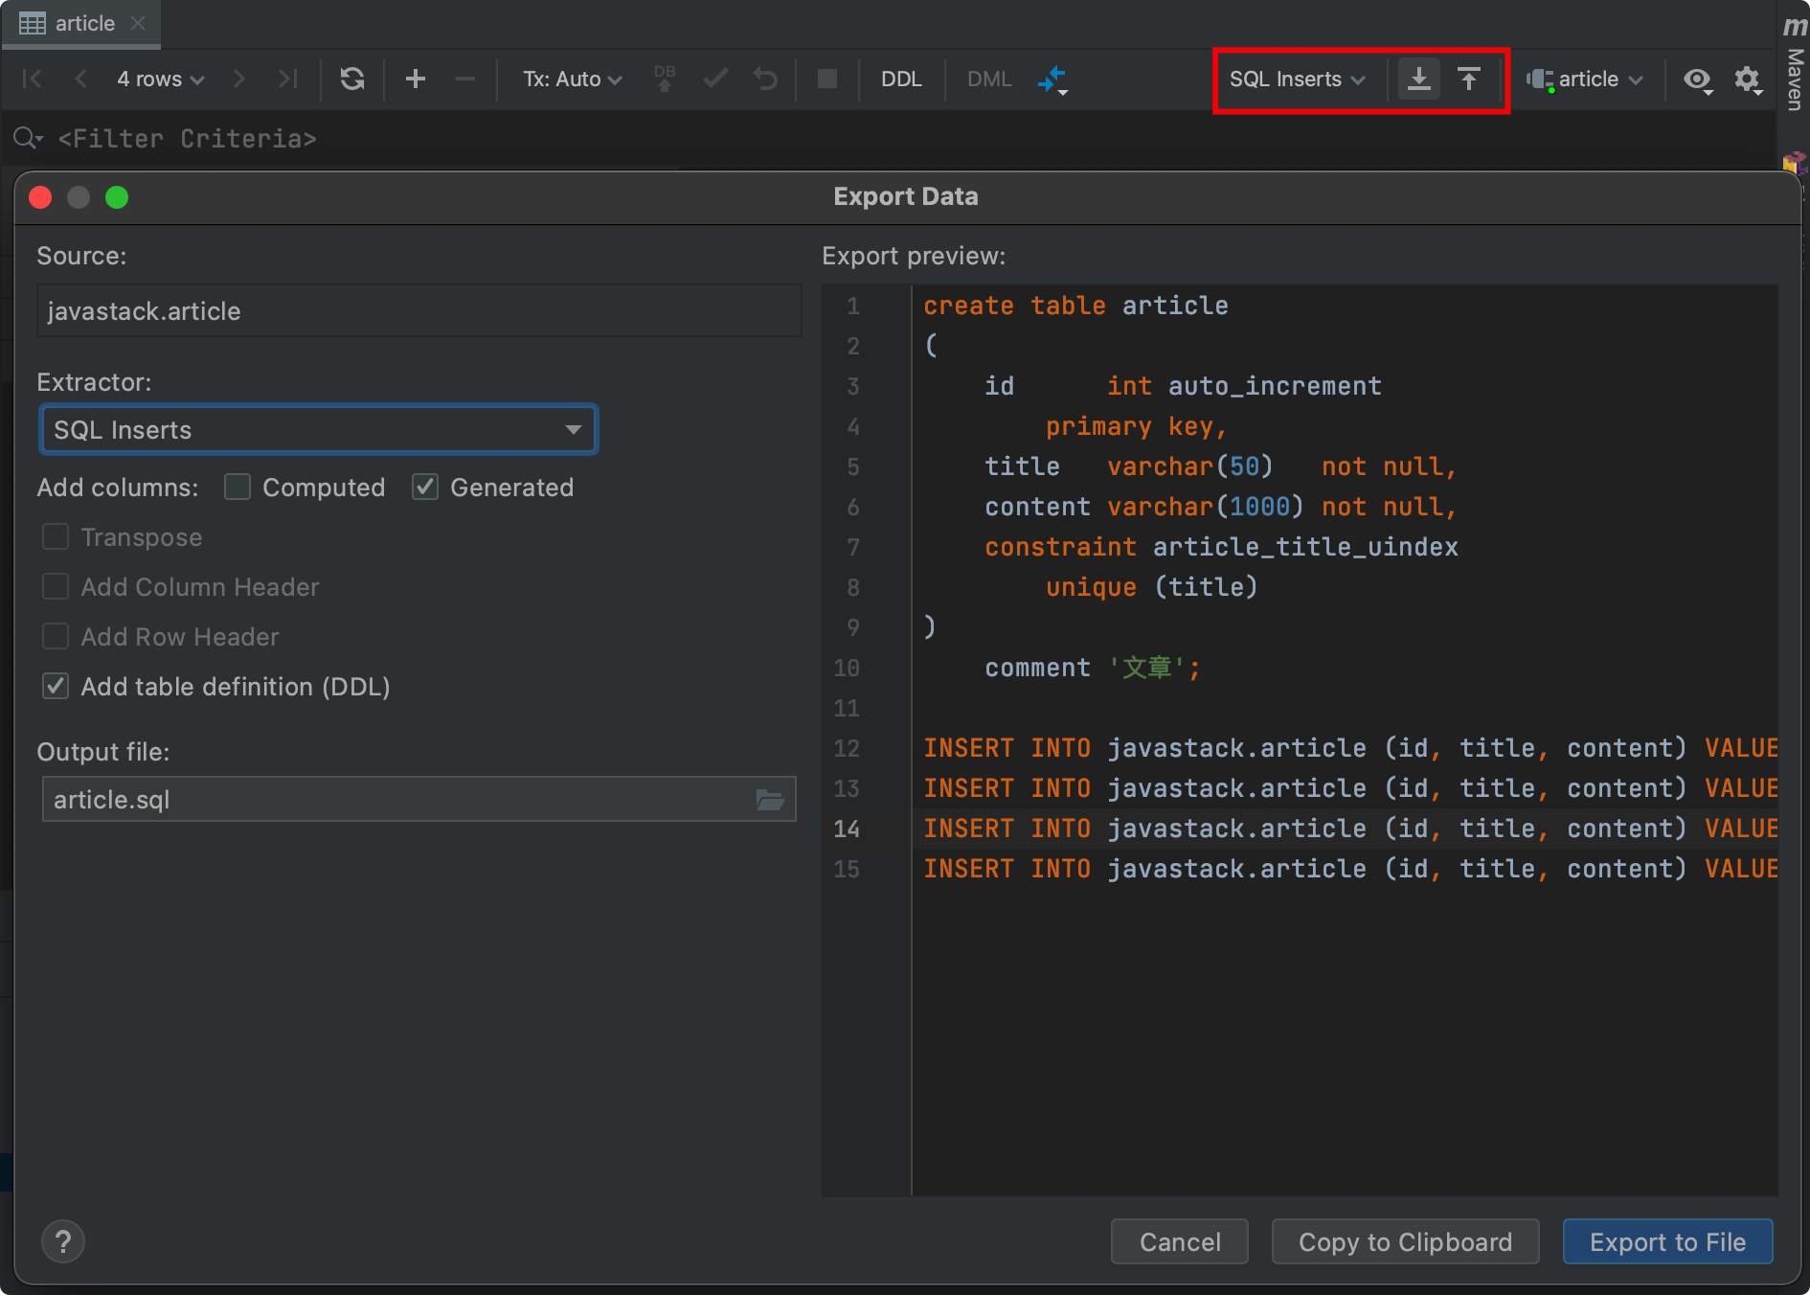Open the article target dropdown in toolbar
The width and height of the screenshot is (1810, 1295).
[x=1585, y=80]
